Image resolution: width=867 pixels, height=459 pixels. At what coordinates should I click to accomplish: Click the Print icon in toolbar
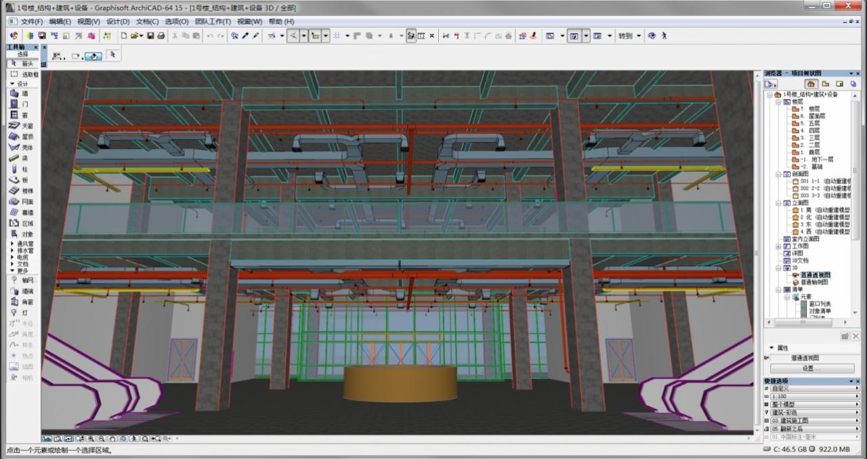[x=161, y=36]
